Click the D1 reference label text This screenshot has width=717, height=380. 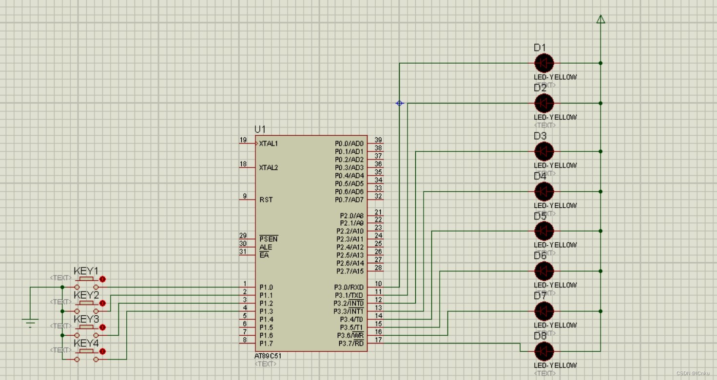tap(540, 47)
